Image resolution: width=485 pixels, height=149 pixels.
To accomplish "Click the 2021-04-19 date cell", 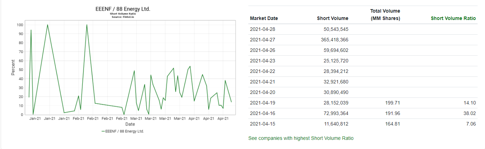I will [262, 103].
